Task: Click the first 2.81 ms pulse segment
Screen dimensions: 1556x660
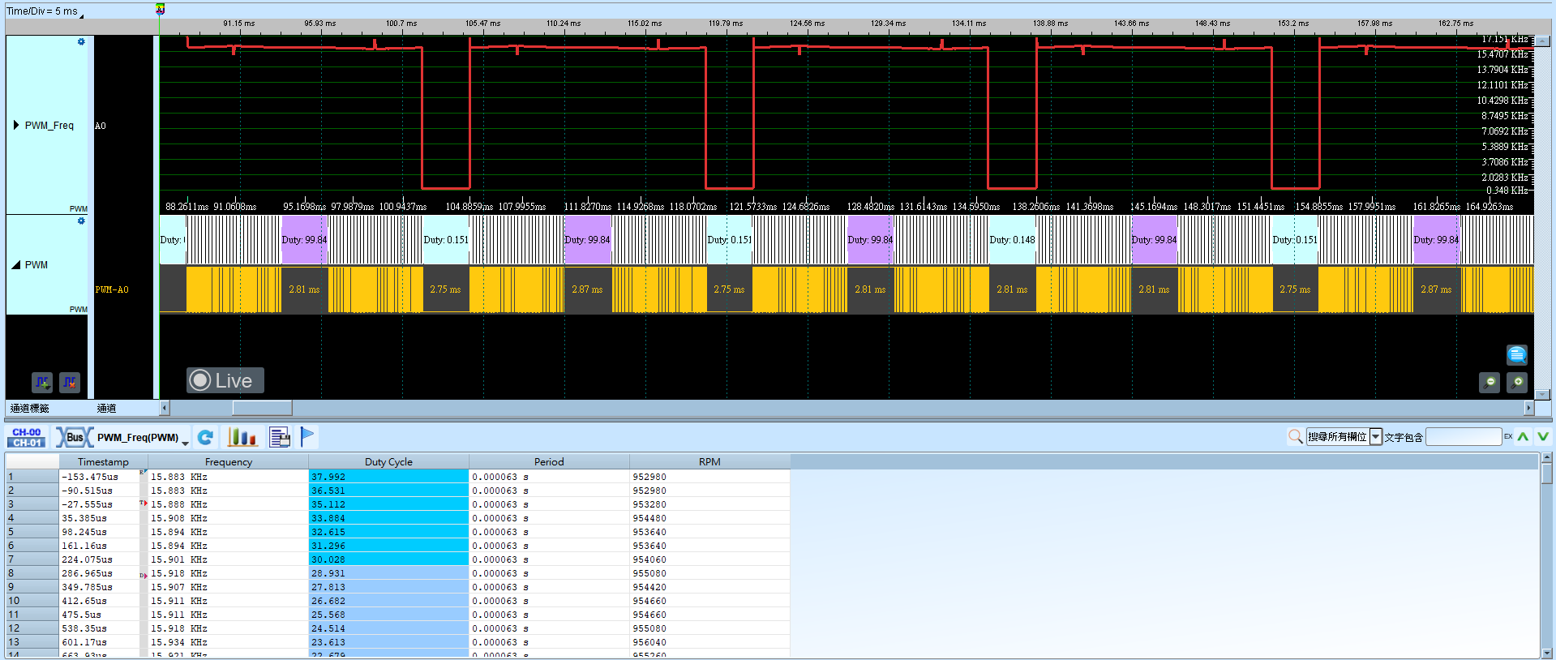Action: [x=304, y=289]
